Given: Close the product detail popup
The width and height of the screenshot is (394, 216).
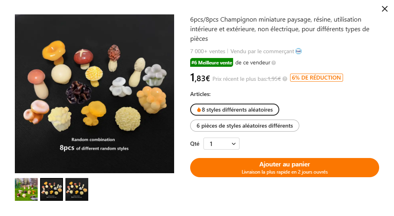Looking at the screenshot, I should click(x=384, y=9).
